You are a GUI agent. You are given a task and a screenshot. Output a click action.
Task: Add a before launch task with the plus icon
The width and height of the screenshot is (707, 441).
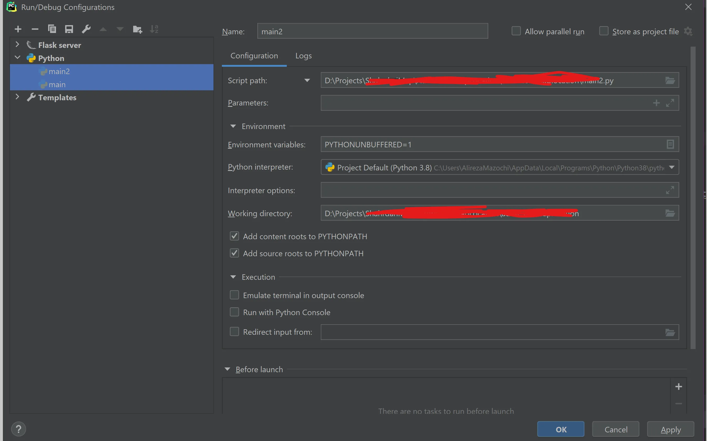coord(678,387)
